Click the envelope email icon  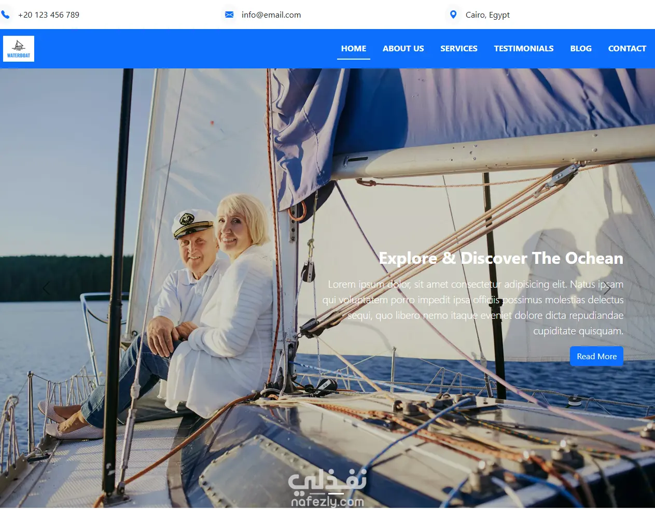coord(229,15)
